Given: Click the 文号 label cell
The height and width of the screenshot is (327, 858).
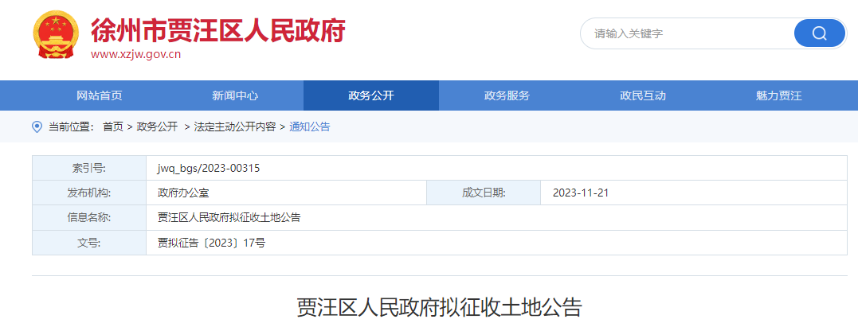Looking at the screenshot, I should [89, 243].
